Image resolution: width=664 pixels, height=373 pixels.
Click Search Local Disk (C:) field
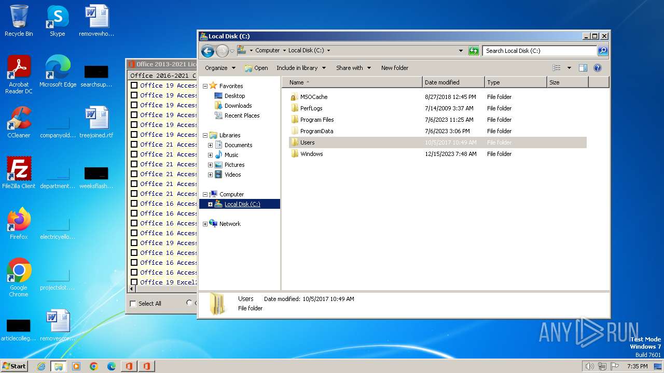pyautogui.click(x=539, y=51)
